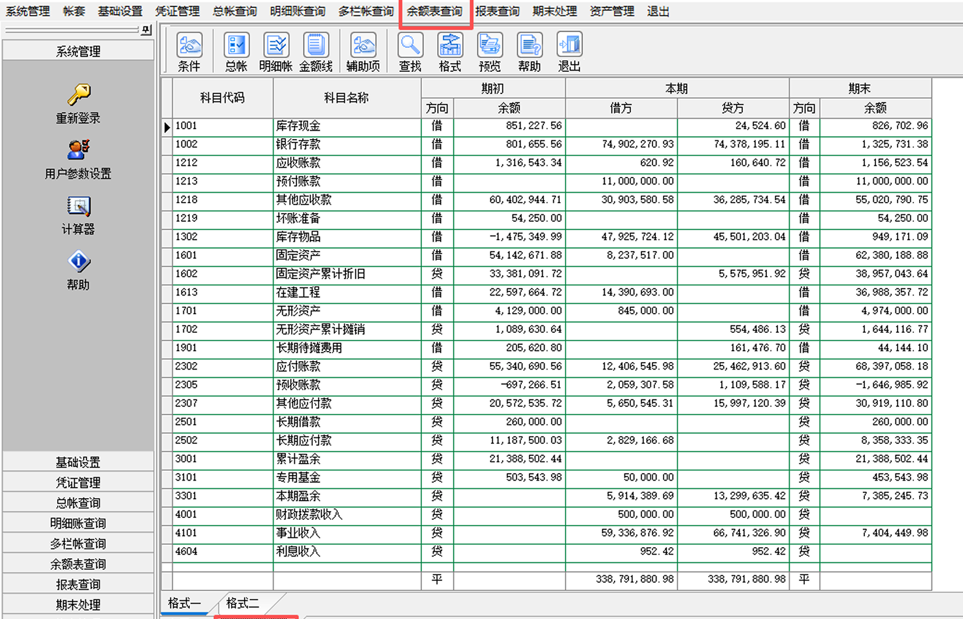Click the 贷方 column header
The height and width of the screenshot is (619, 963).
733,108
